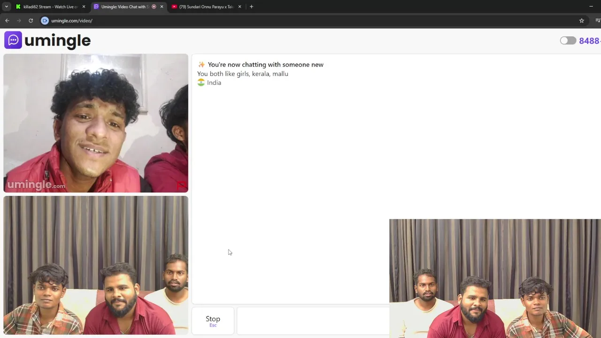The image size is (601, 338).
Task: Switch to the killadi62 Stream tab
Action: pos(50,7)
